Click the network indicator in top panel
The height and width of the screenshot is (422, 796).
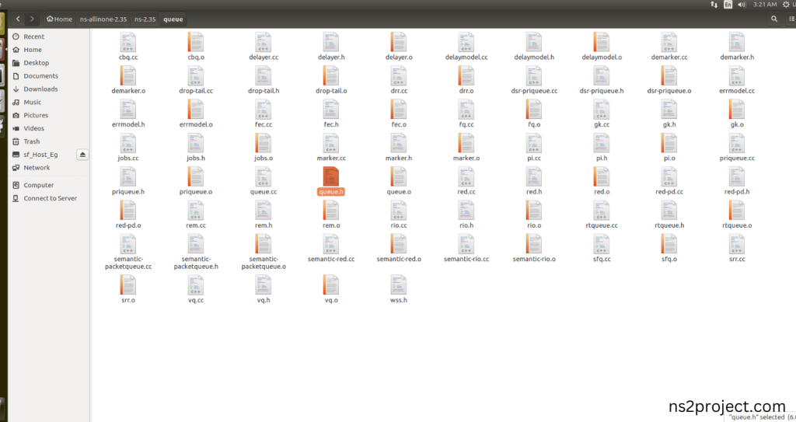714,5
